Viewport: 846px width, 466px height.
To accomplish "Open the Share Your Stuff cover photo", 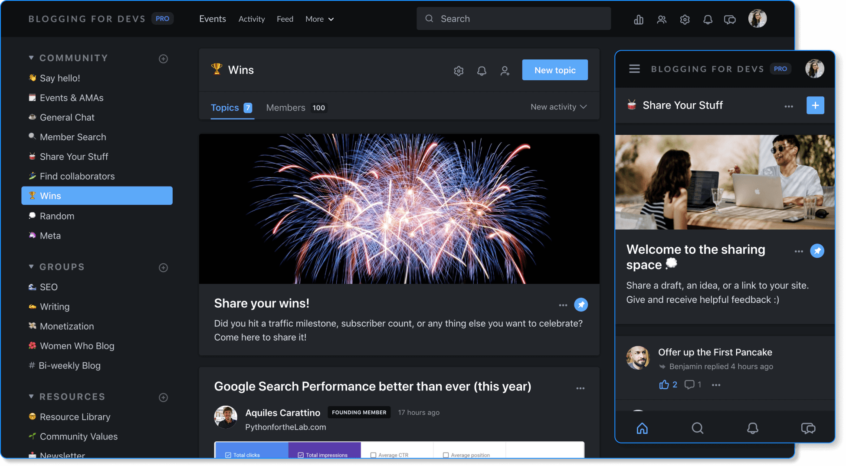I will coord(725,182).
